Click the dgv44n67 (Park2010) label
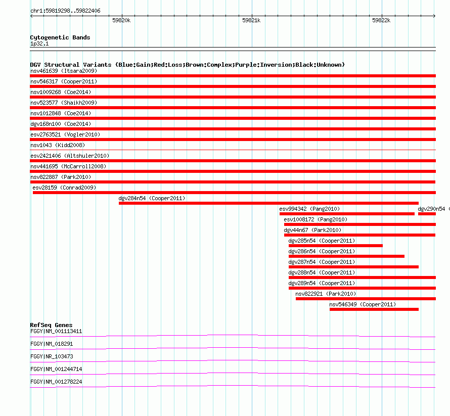Viewport: 450px width, 416px height. click(x=312, y=230)
